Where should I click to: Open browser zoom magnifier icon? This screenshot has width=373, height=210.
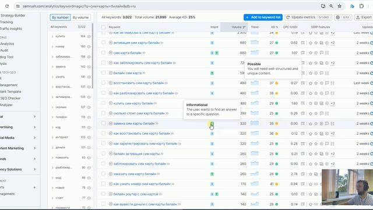click(331, 6)
